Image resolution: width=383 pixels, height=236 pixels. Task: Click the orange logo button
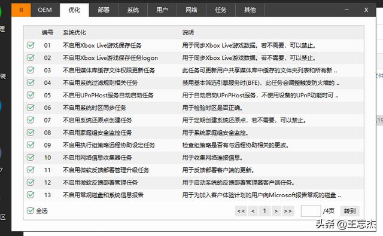click(21, 10)
